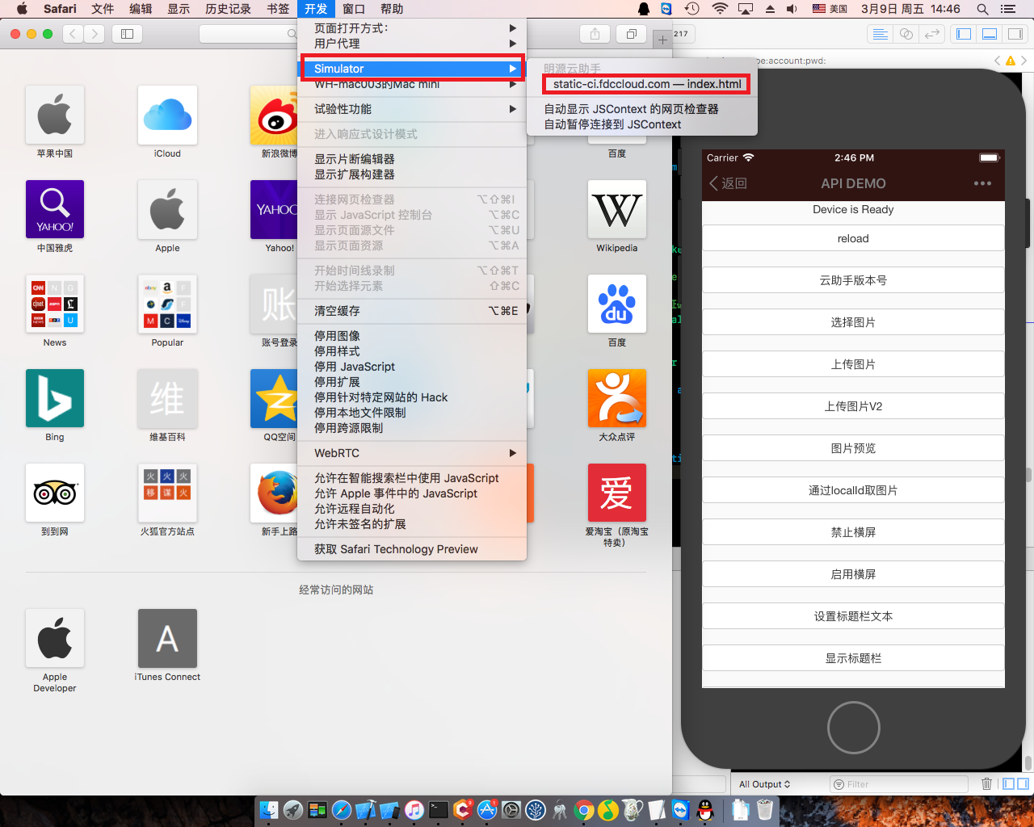Add a new Safari tab

662,39
